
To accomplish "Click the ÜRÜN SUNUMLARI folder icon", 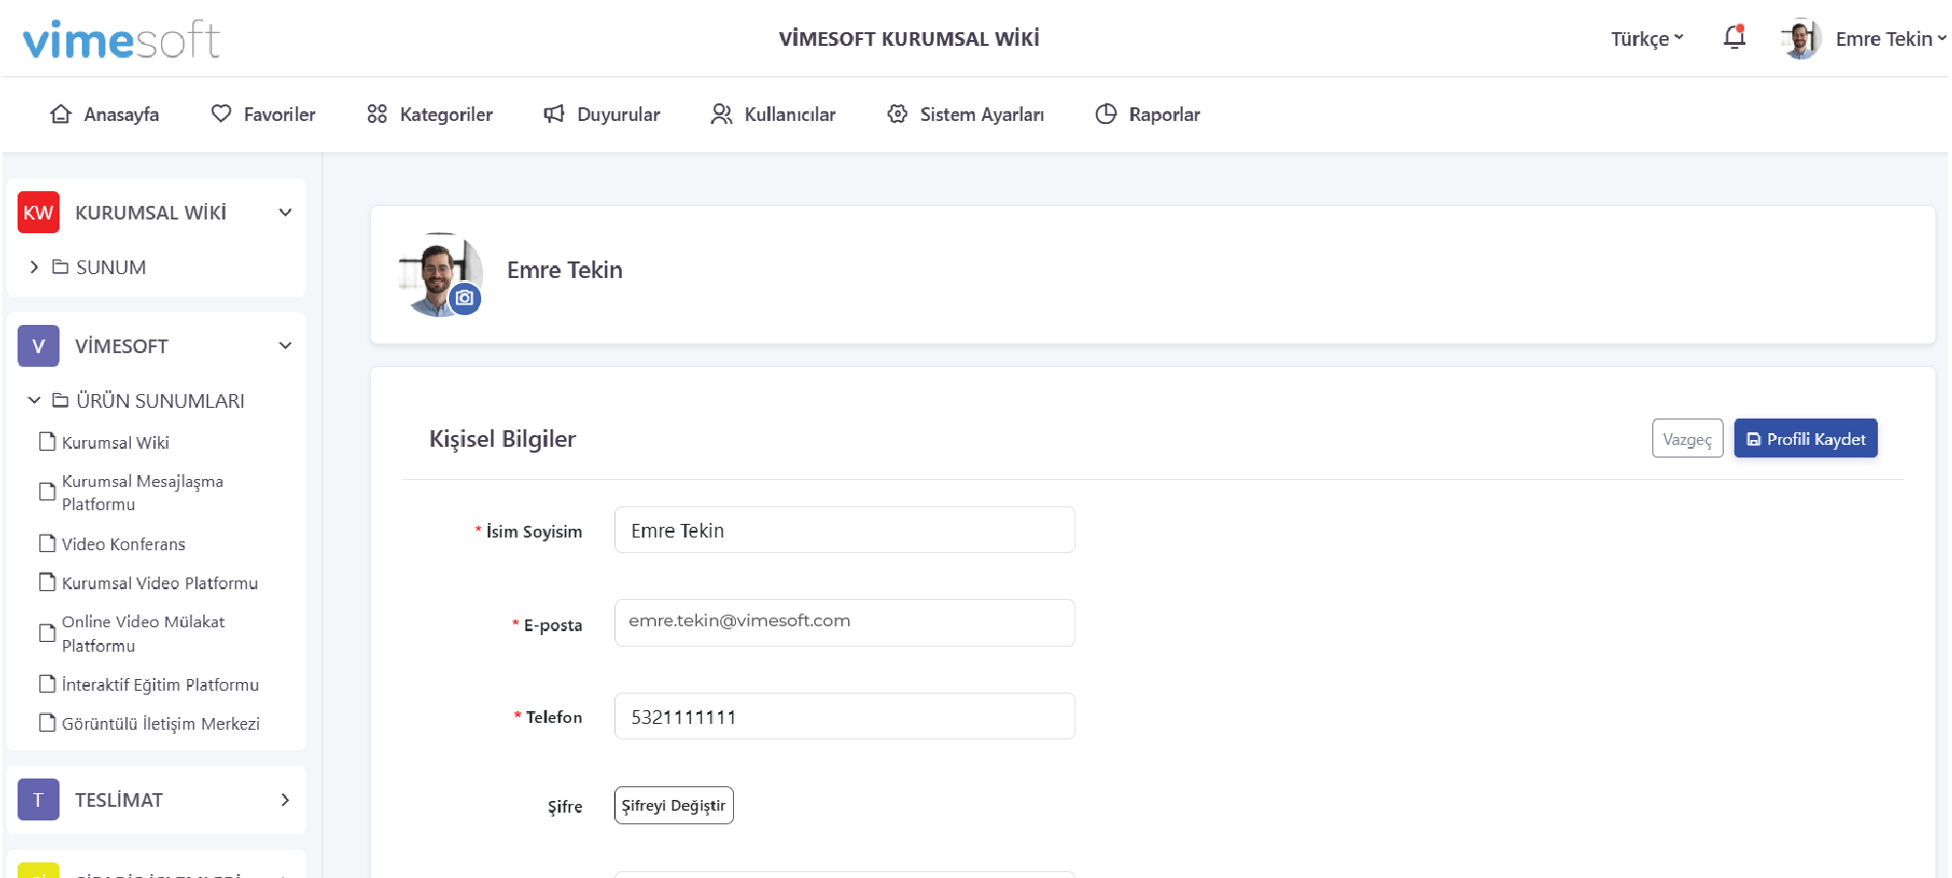I will [61, 401].
